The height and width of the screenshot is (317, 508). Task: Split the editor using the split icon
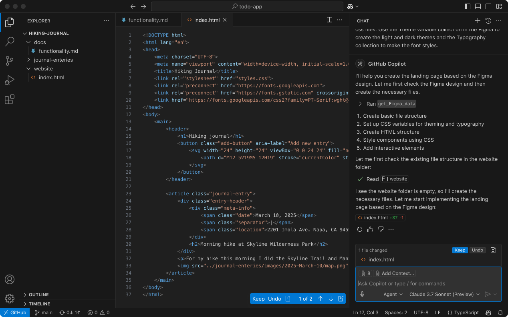point(329,19)
